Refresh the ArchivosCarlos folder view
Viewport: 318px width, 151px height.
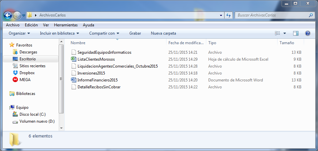click(228, 15)
